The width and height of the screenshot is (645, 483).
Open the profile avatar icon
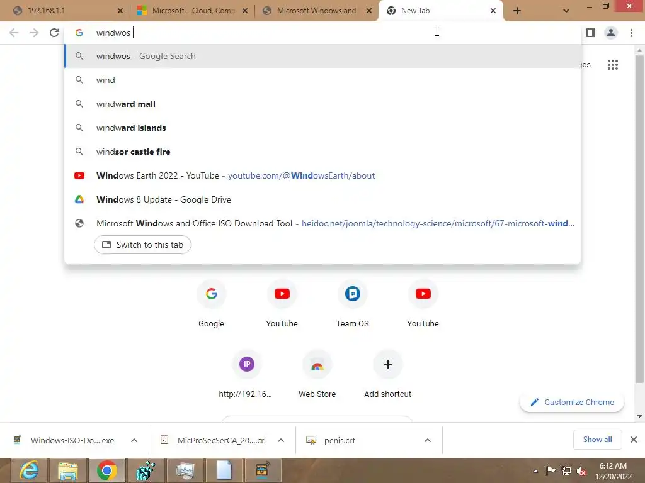[x=611, y=33]
